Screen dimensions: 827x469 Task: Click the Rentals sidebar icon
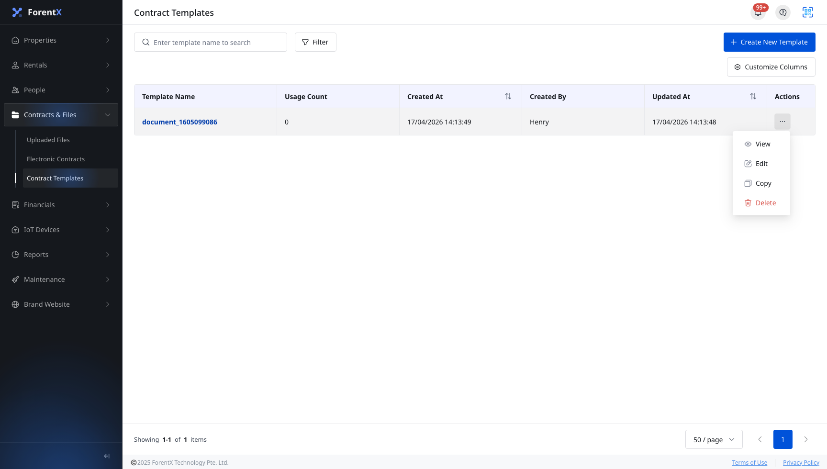click(x=15, y=65)
